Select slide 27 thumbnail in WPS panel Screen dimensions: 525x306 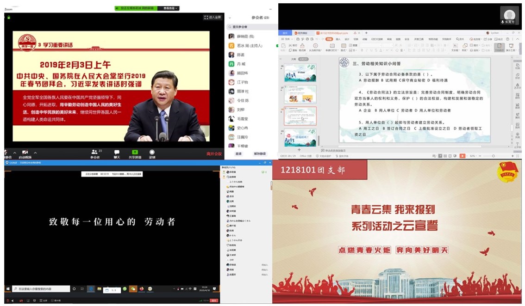(300, 94)
